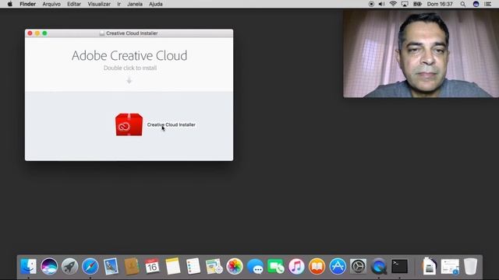Open Maps from the Dock

214,266
